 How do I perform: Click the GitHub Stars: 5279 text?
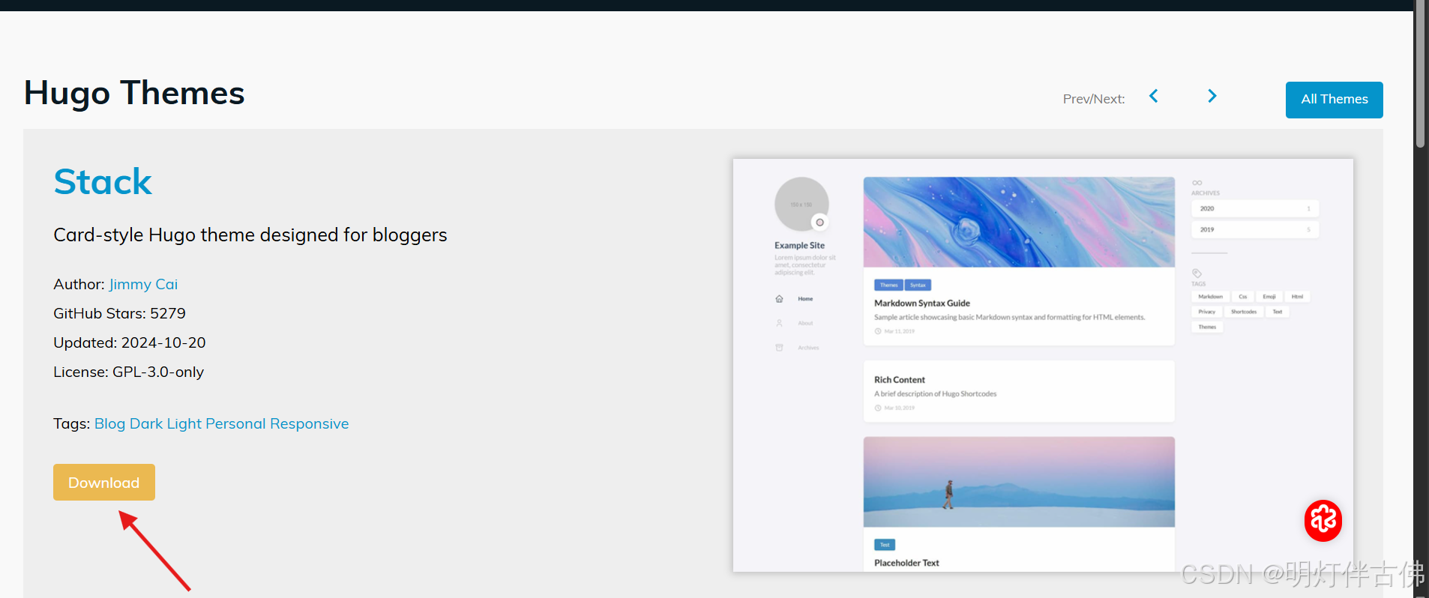[x=119, y=313]
